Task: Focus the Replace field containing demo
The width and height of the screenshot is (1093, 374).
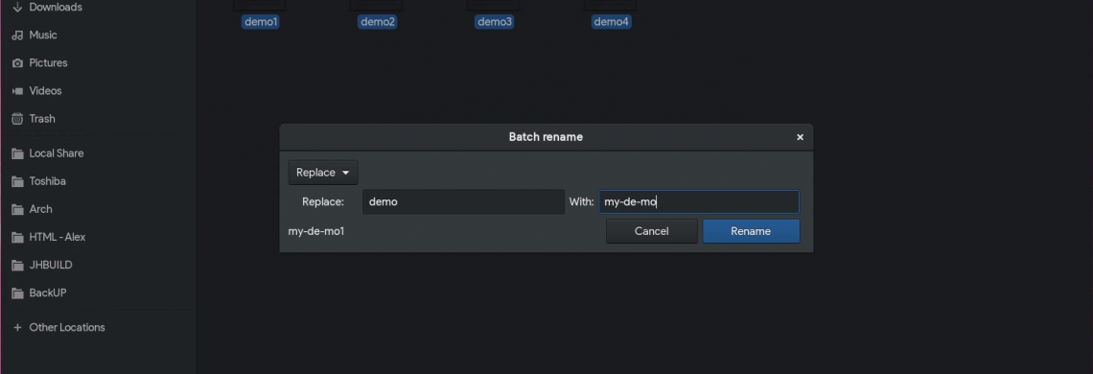Action: (x=463, y=201)
